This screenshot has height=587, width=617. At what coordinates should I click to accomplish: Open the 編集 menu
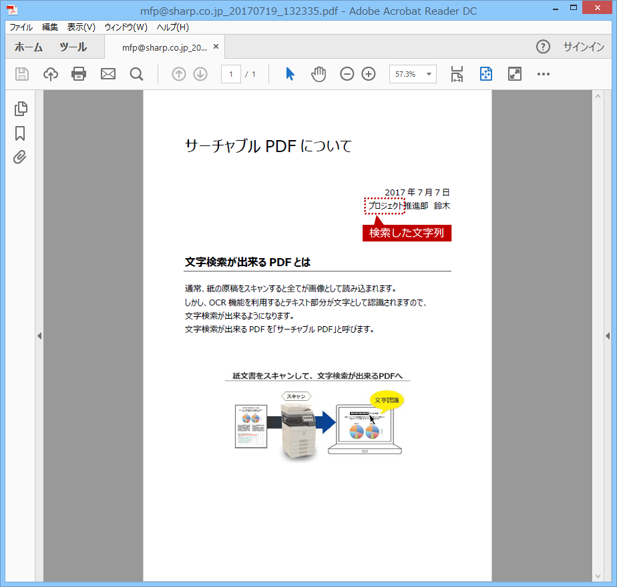pyautogui.click(x=50, y=27)
